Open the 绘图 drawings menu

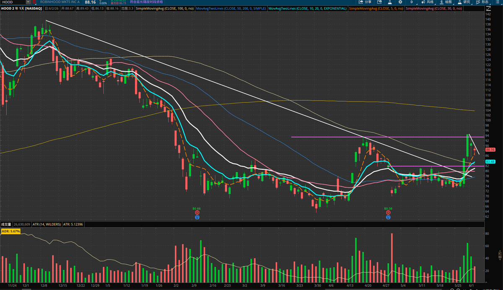pyautogui.click(x=445, y=2)
